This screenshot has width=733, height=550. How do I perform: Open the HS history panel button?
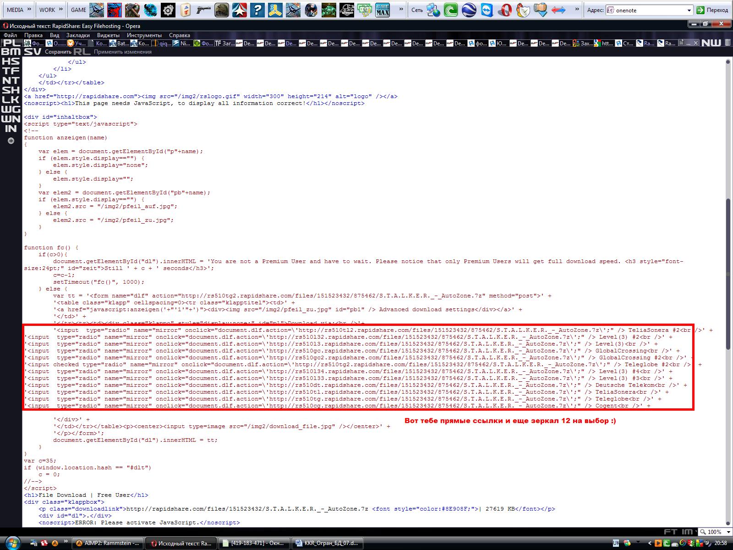coord(11,61)
